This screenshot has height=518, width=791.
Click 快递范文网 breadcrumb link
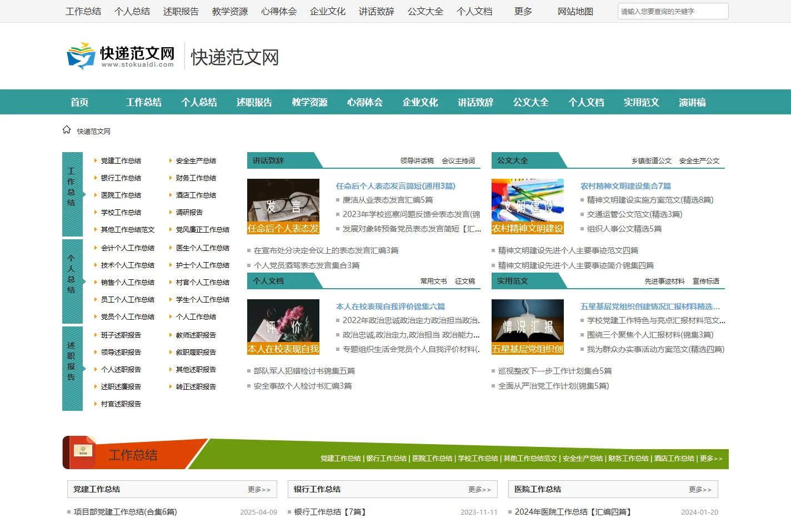tap(94, 132)
